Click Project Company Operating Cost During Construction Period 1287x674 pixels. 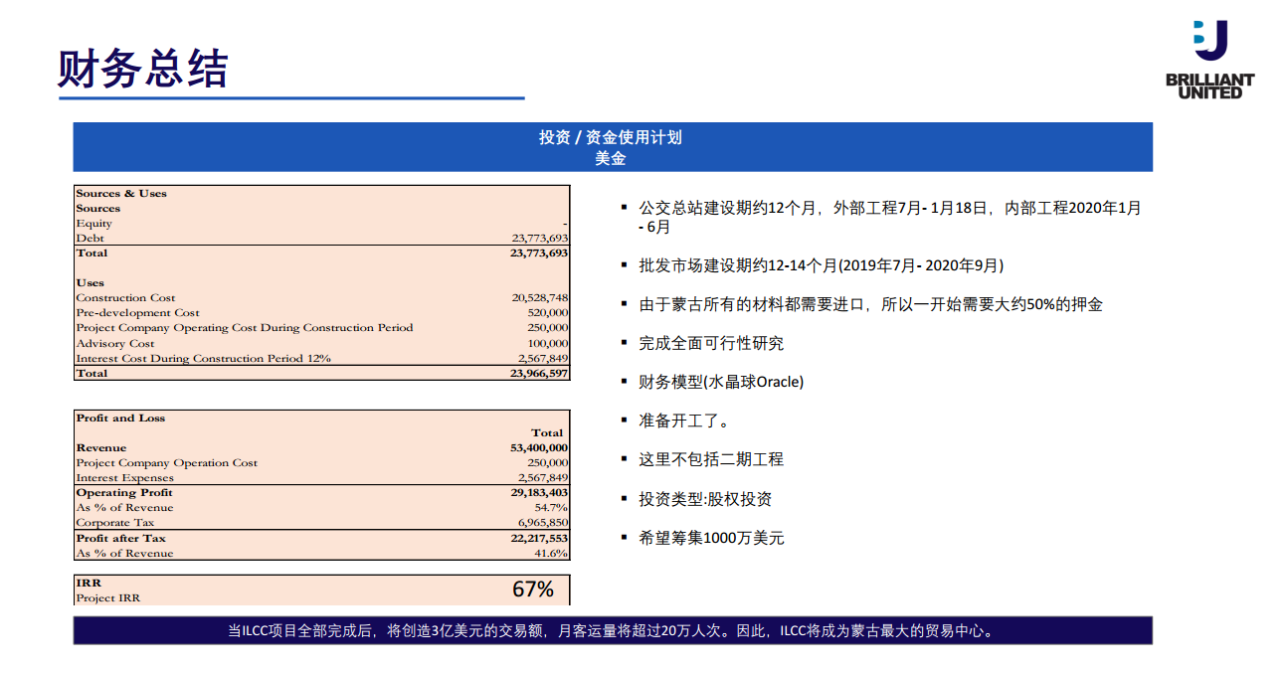[x=245, y=328]
